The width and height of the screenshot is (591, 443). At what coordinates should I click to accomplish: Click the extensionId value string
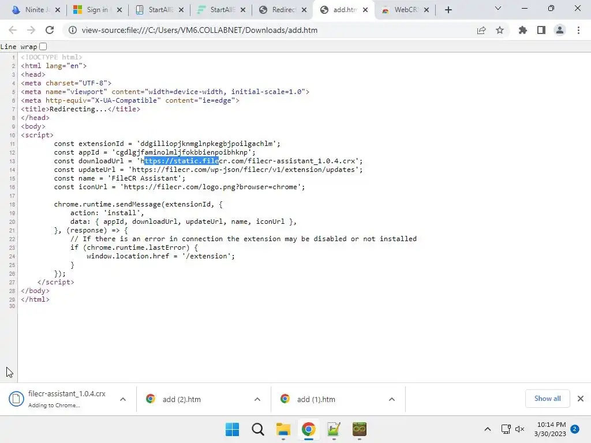click(x=207, y=144)
